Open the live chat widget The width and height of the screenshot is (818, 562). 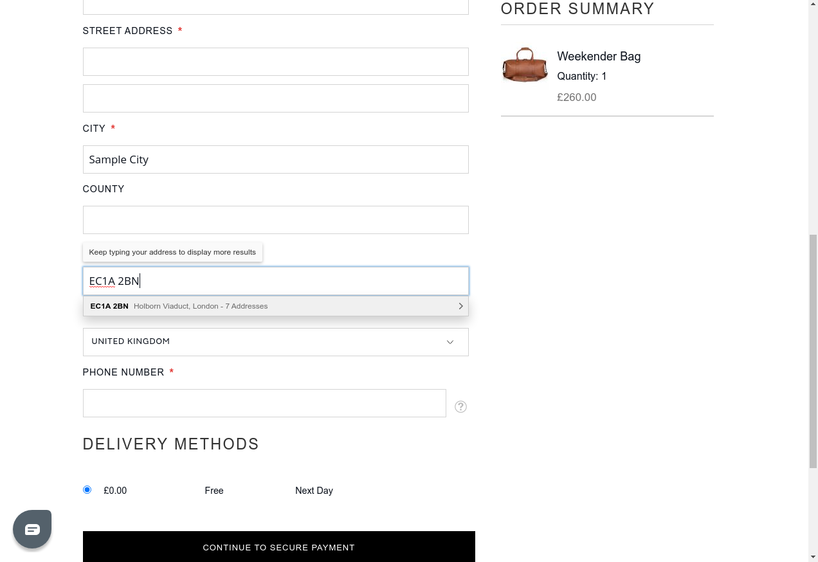pos(32,529)
